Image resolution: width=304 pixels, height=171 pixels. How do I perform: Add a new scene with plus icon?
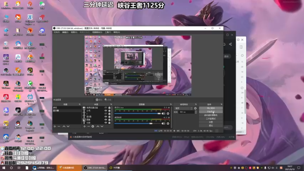click(55, 127)
